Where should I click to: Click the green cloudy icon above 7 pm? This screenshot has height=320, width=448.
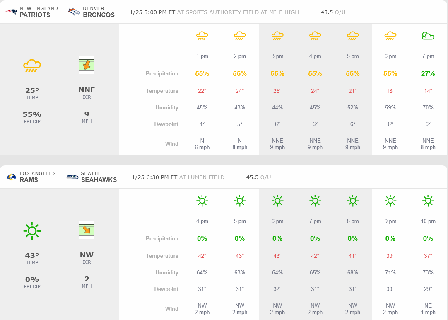coord(428,36)
